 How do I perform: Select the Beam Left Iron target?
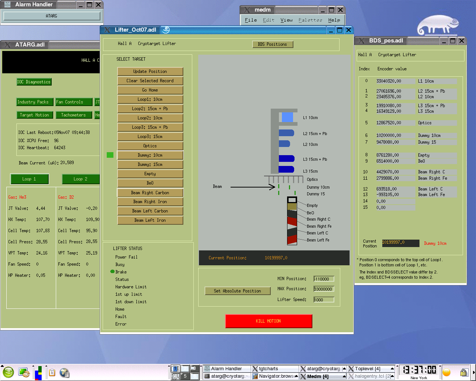click(x=150, y=220)
